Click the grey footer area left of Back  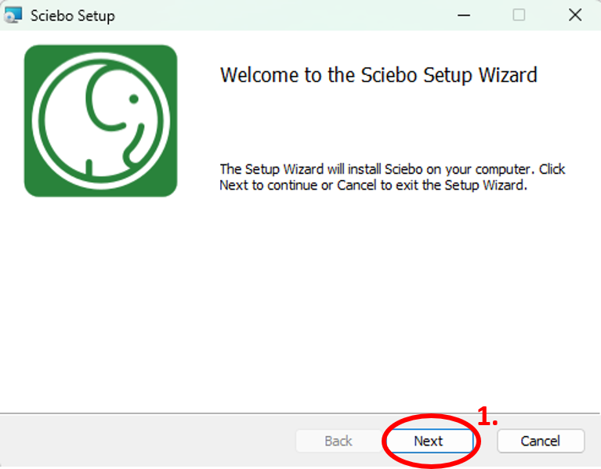click(x=146, y=441)
